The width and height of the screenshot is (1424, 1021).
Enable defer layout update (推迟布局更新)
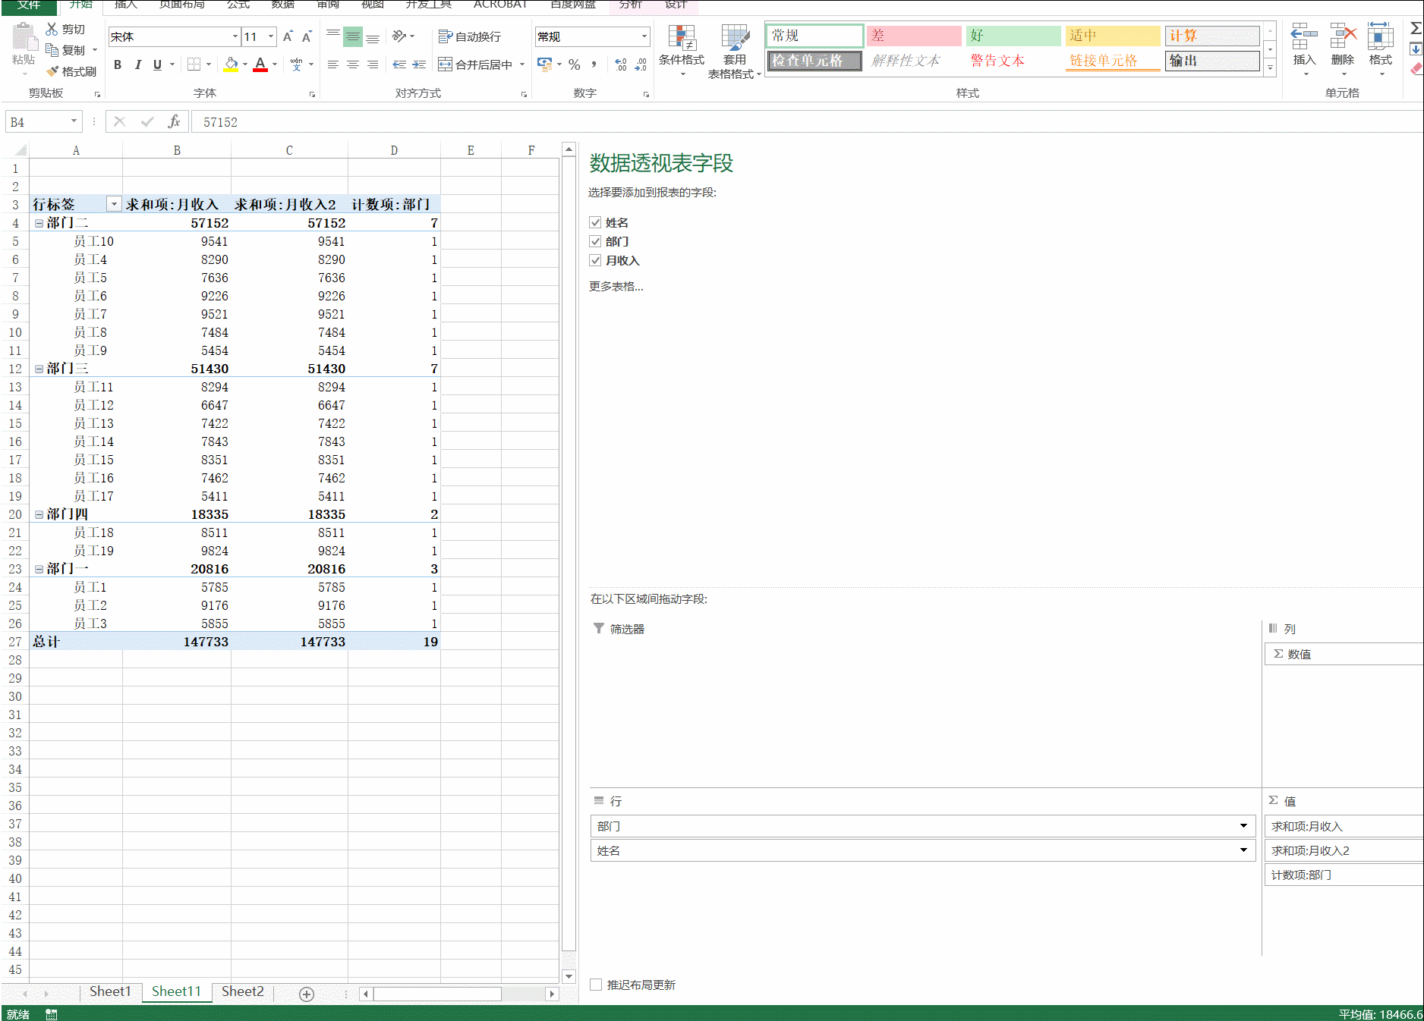[x=596, y=985]
